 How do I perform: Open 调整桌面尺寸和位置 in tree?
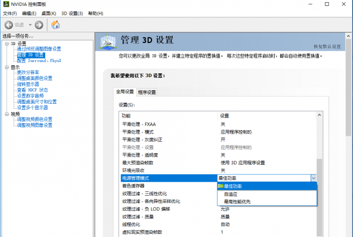(37, 102)
